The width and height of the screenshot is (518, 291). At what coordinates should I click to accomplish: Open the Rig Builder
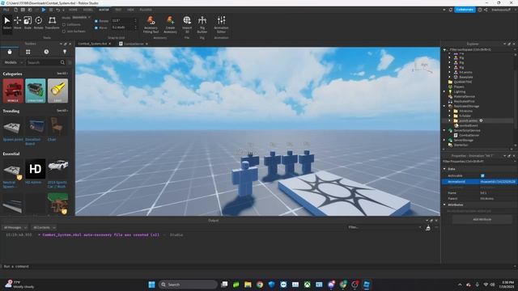pos(202,24)
